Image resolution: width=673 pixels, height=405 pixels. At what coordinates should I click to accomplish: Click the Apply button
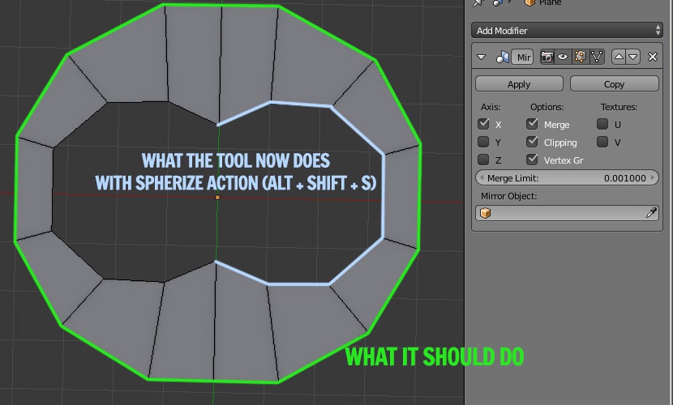tap(519, 84)
